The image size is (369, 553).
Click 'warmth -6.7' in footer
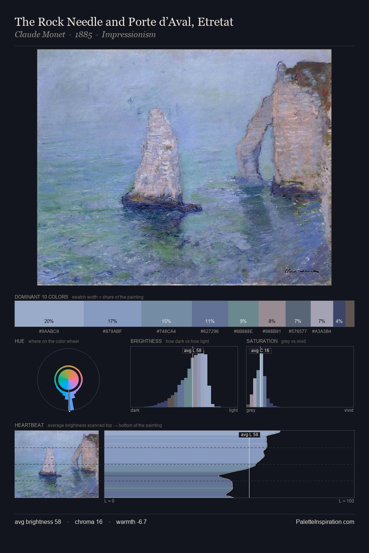131,522
